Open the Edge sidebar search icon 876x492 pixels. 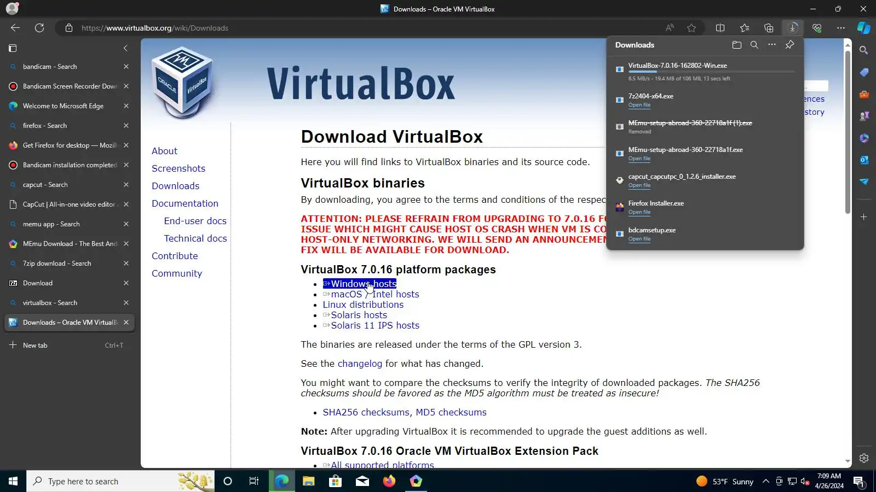click(864, 50)
